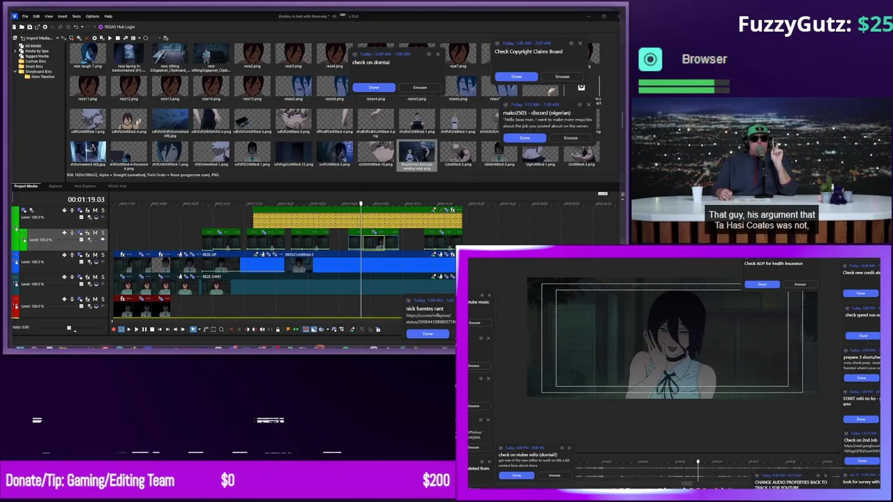Image resolution: width=893 pixels, height=502 pixels.
Task: Click the Open project folder icon
Action: tap(22, 27)
